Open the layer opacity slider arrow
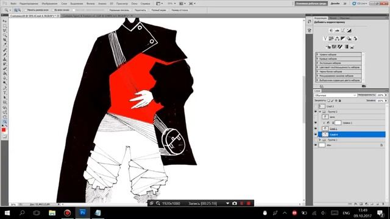The height and width of the screenshot is (219, 390). coord(386,95)
